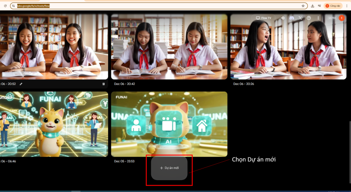The image size is (351, 192).
Task: Open the Discord community icon
Action: click(291, 18)
